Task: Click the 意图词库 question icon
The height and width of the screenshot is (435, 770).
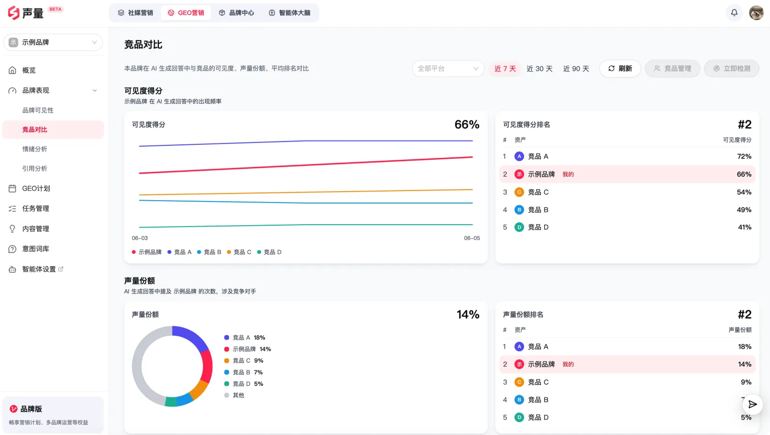Action: pyautogui.click(x=13, y=249)
